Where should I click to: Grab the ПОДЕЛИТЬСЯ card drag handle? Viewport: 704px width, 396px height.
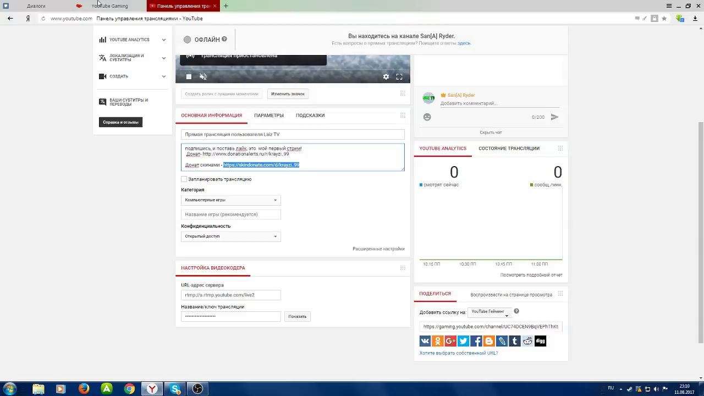[x=560, y=294]
